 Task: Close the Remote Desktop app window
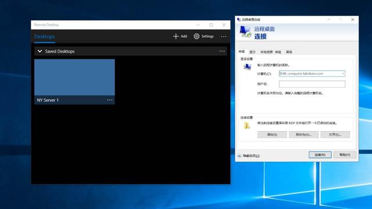tap(224, 25)
